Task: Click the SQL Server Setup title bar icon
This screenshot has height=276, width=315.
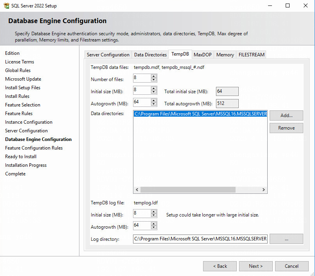Action: (x=6, y=5)
